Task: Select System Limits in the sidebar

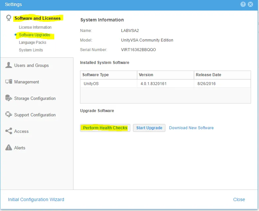Action: tap(31, 50)
